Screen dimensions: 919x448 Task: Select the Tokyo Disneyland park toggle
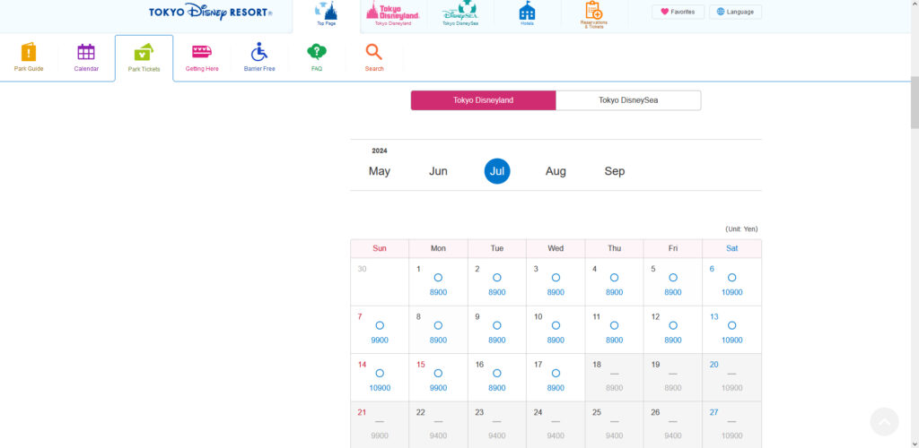[483, 100]
